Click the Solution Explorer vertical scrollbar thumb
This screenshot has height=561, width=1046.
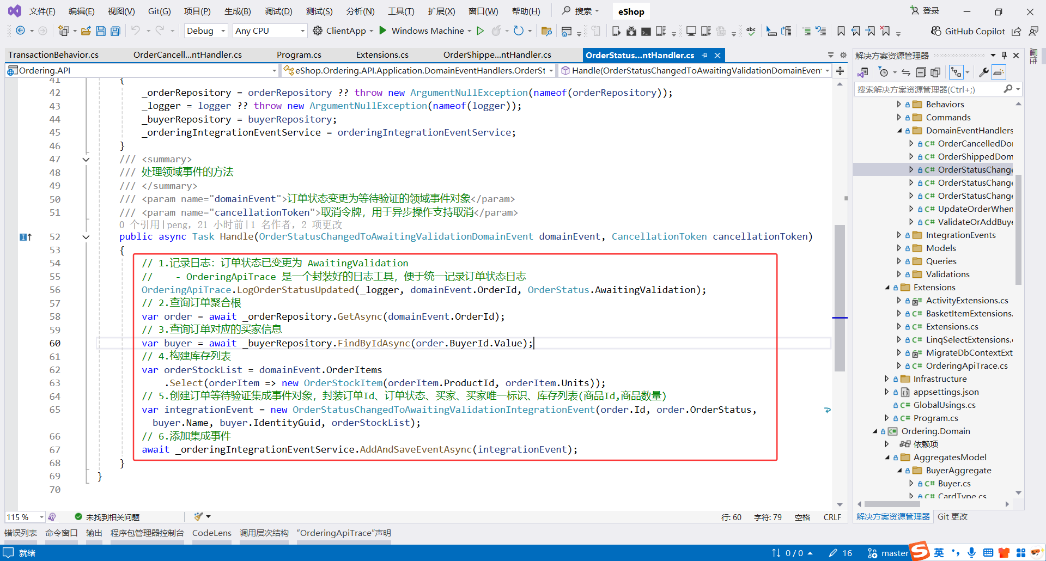[x=1018, y=229]
